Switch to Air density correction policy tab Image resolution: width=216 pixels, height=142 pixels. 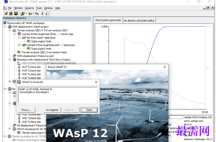(x=139, y=20)
